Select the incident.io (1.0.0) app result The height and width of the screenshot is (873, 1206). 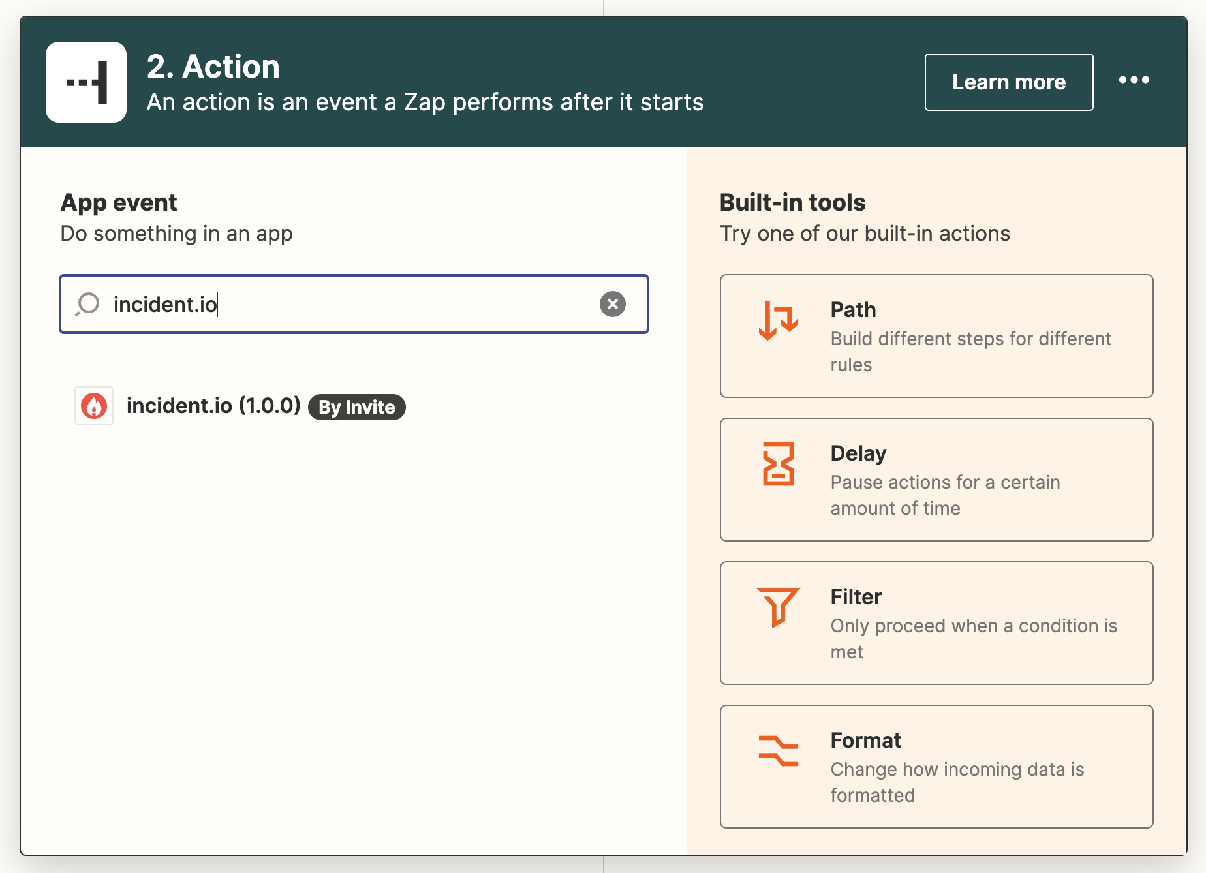pos(214,406)
